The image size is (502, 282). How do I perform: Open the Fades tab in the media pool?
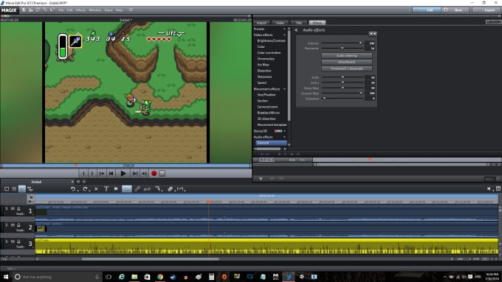click(280, 23)
